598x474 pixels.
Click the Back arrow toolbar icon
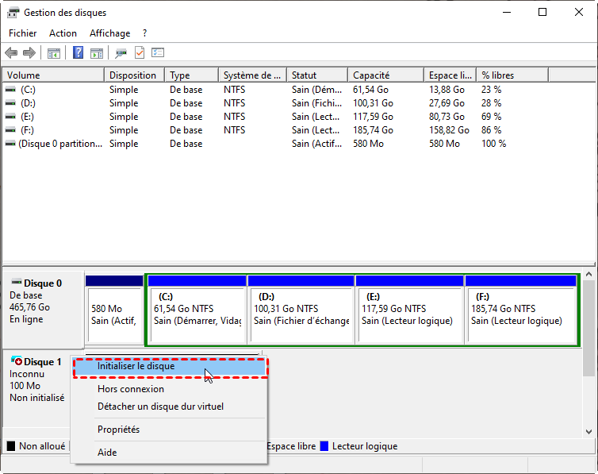(11, 52)
